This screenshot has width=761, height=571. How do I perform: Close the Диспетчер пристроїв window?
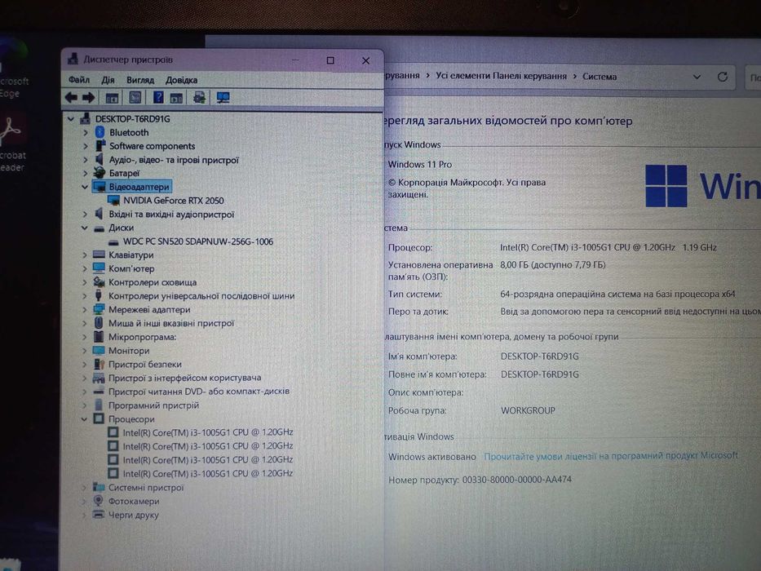[x=366, y=60]
